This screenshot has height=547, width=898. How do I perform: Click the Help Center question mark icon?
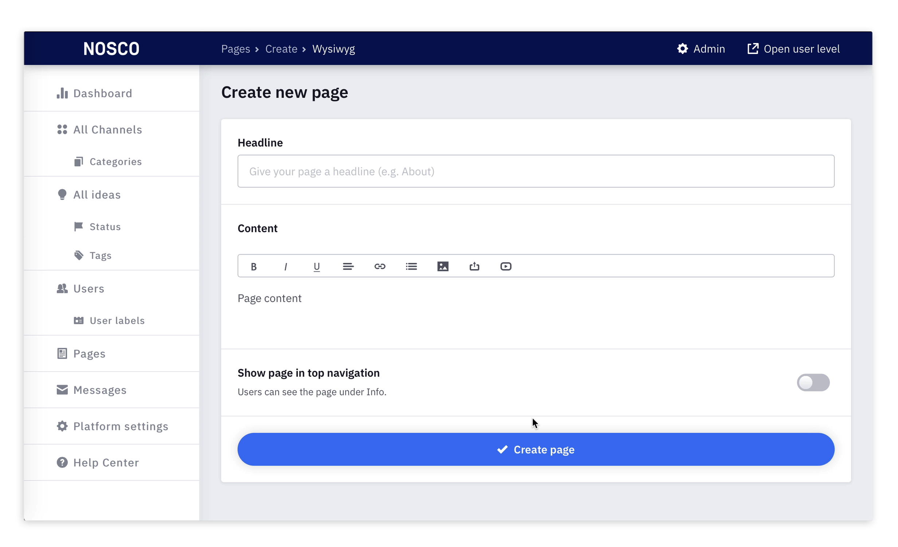62,462
